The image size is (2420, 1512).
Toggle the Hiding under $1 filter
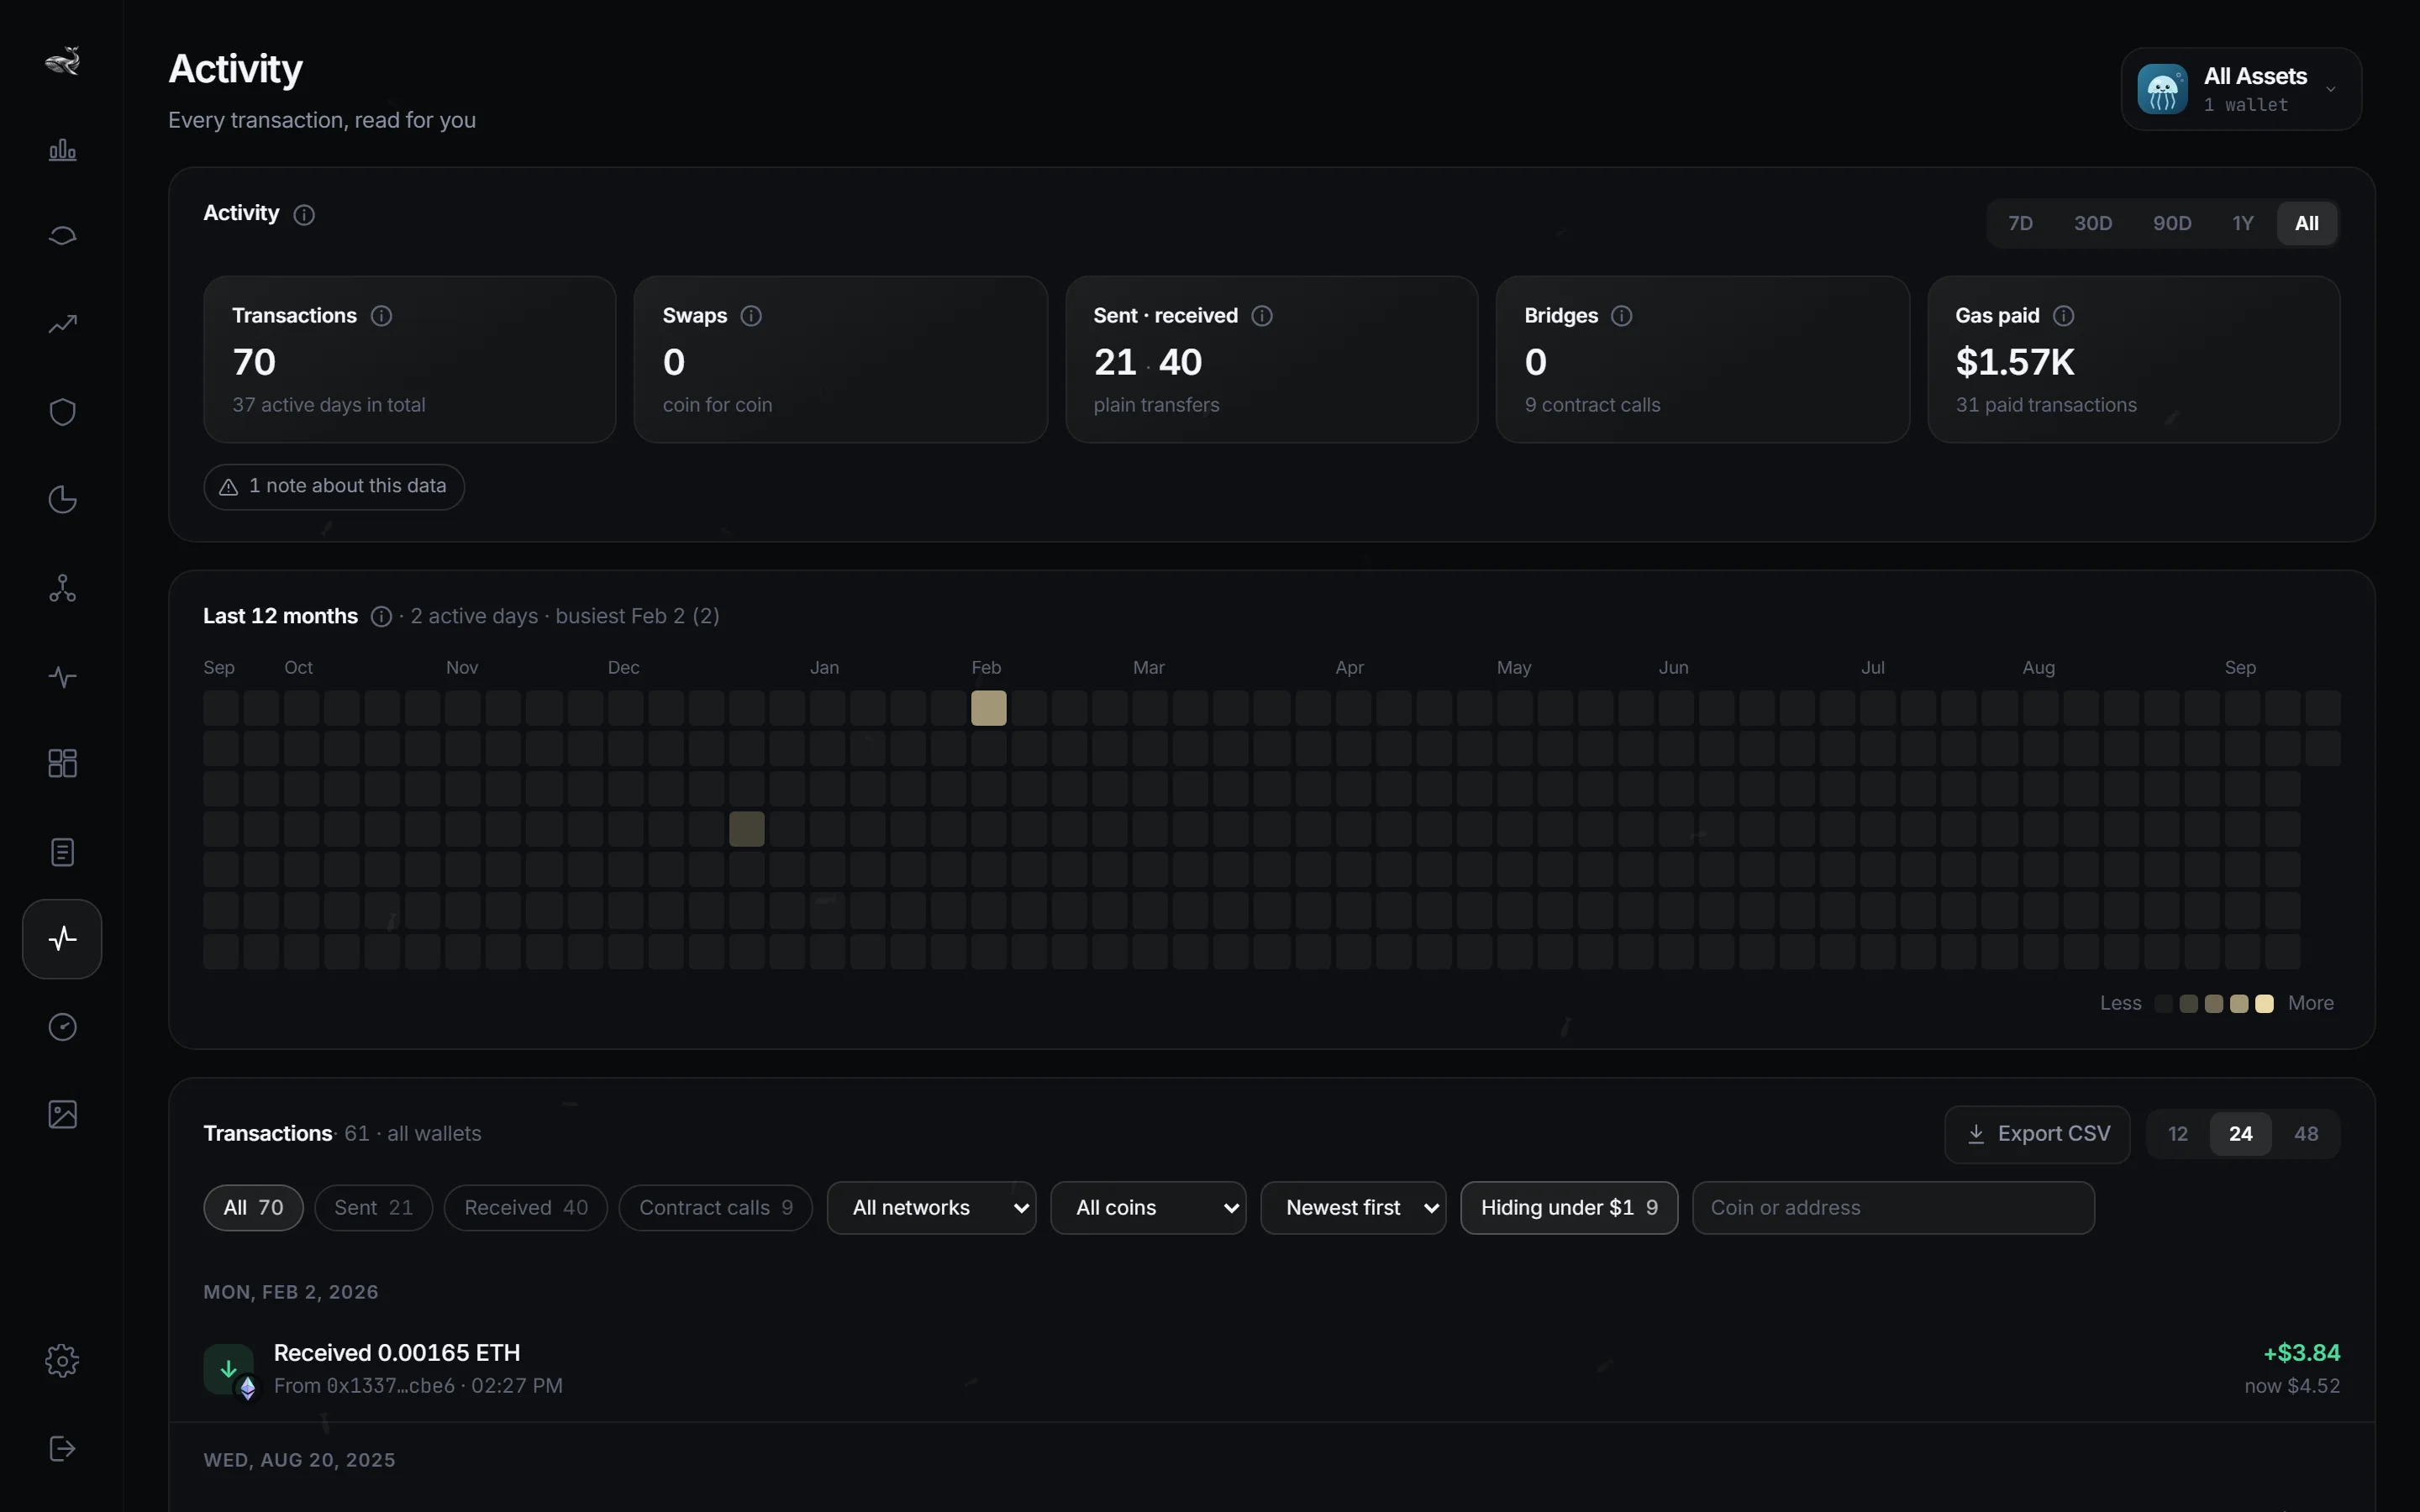coord(1569,1208)
